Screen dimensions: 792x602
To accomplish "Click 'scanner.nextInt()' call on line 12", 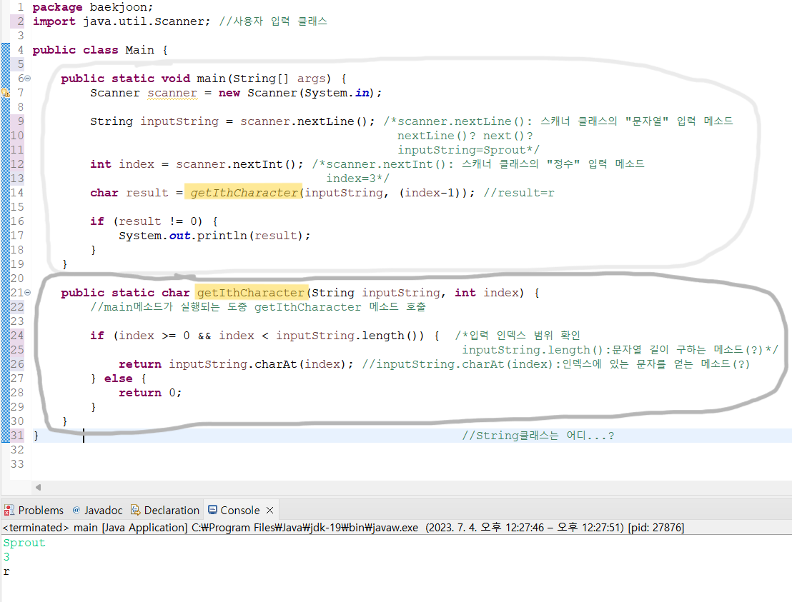I will (x=239, y=164).
